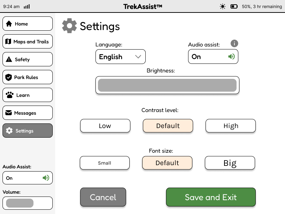This screenshot has width=285, height=214.
Task: Turn off Audio assist in the settings panel
Action: tap(213, 56)
